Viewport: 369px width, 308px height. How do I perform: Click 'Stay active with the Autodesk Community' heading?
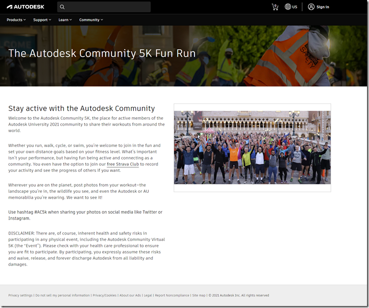click(x=81, y=108)
